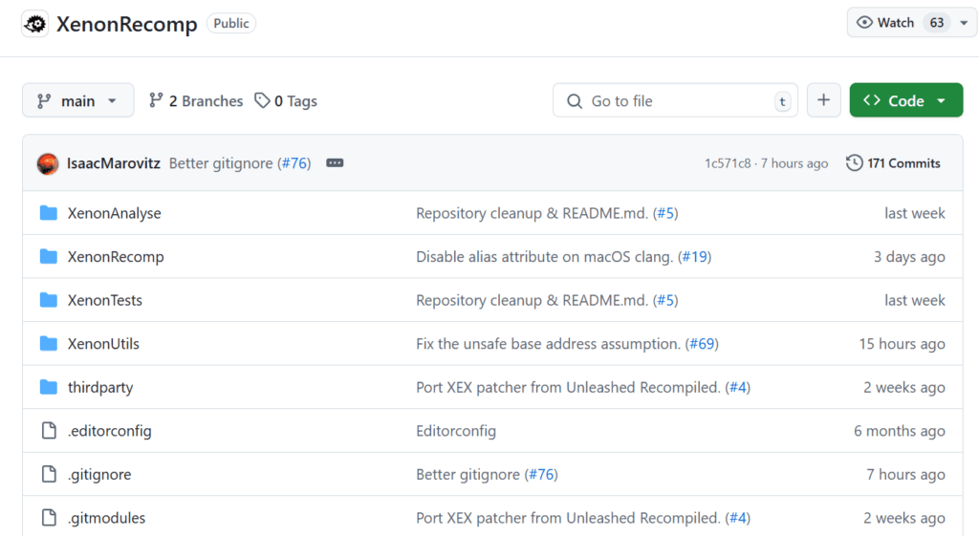This screenshot has height=536, width=979.
Task: Open the 0 Tags link
Action: [286, 100]
